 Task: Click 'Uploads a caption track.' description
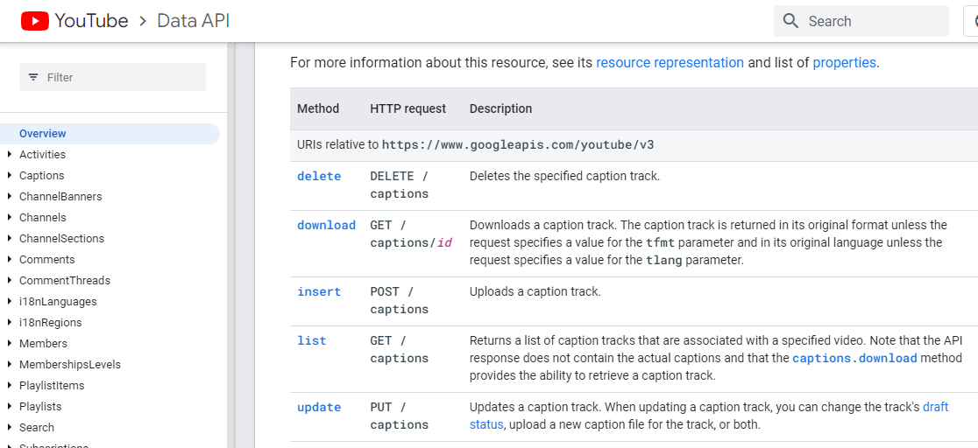(535, 291)
